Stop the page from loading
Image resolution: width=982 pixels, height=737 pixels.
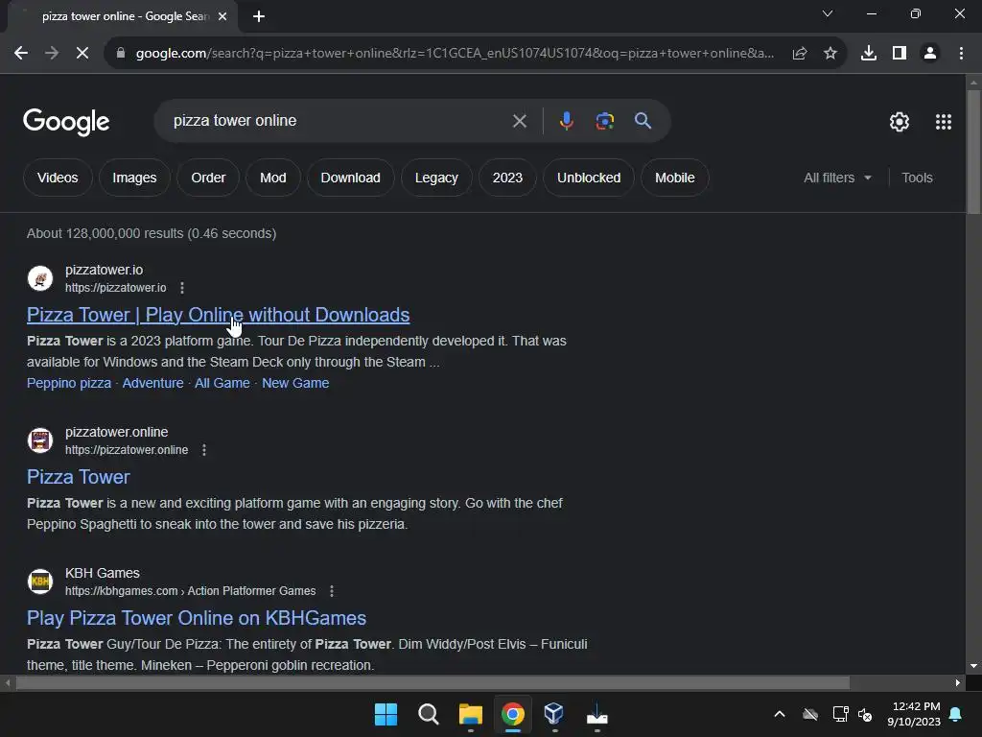pos(82,54)
